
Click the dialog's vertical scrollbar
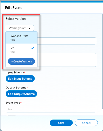pyautogui.click(x=102, y=61)
